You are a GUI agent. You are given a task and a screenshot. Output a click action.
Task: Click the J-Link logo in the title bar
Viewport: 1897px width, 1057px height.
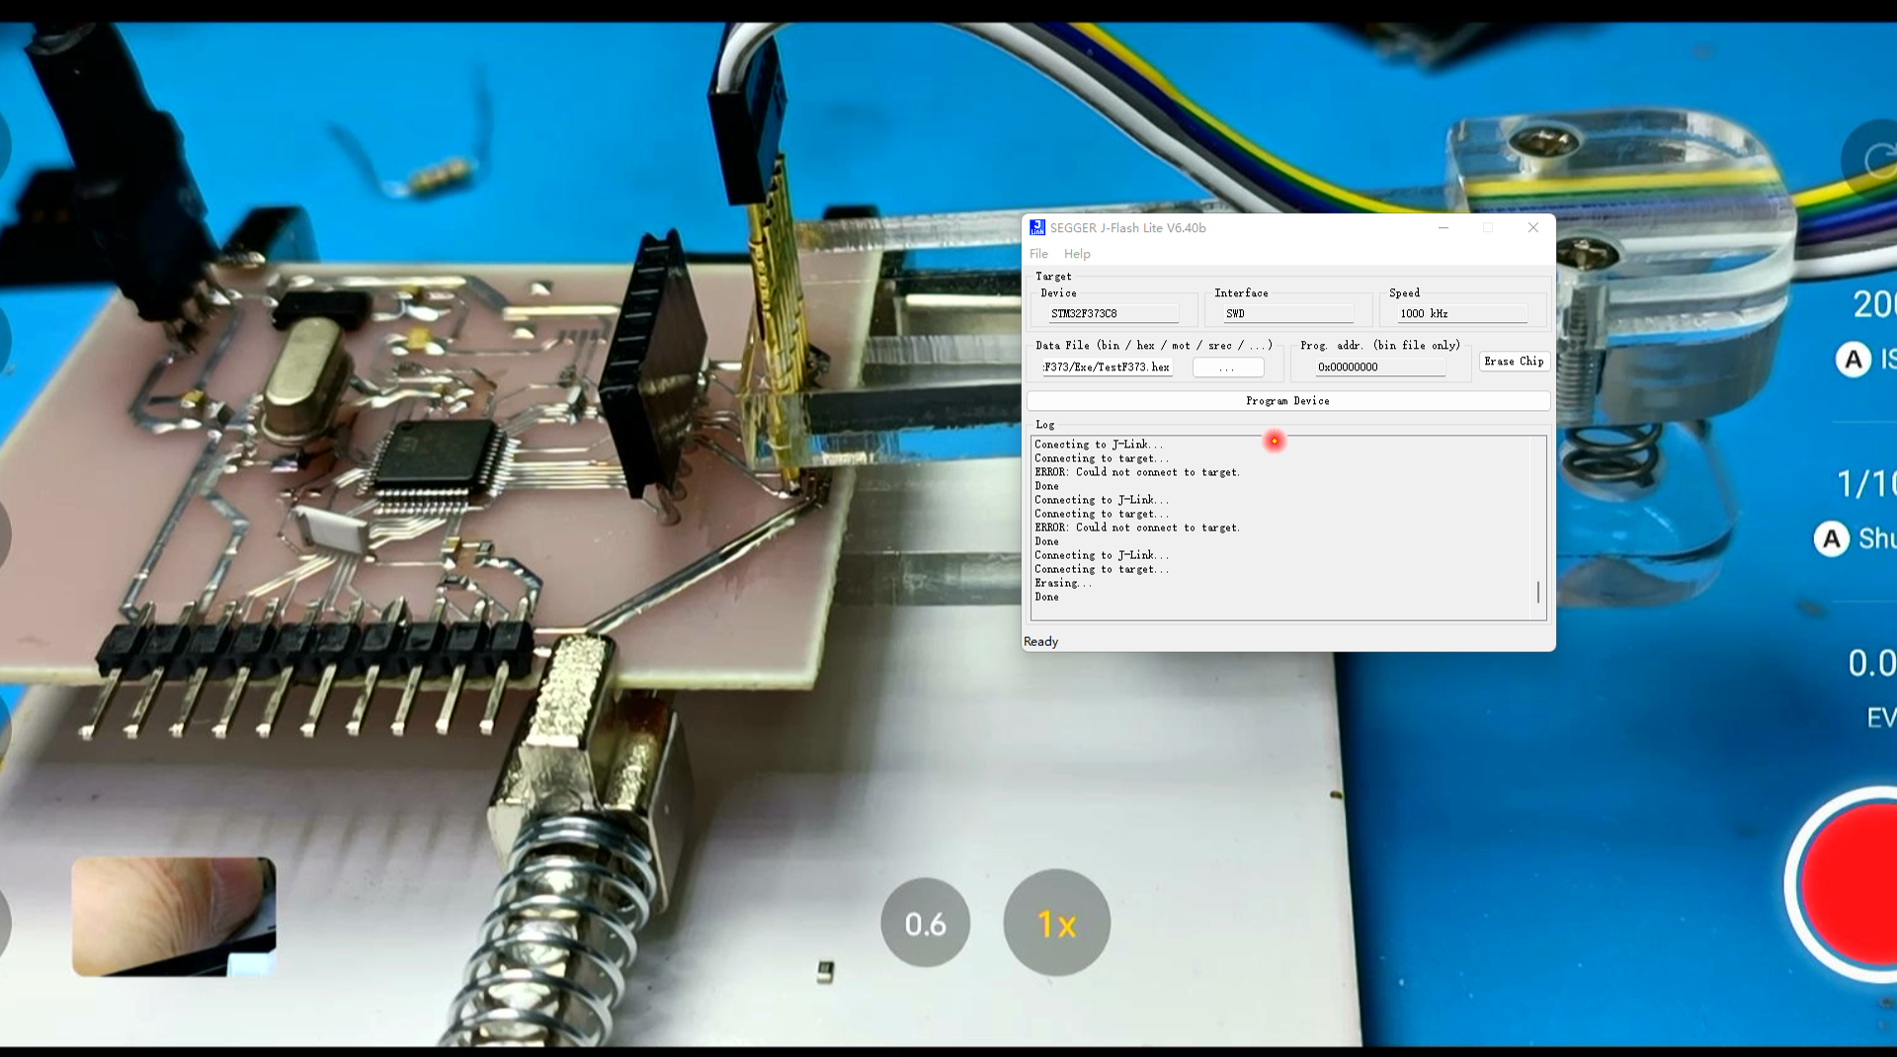coord(1037,227)
